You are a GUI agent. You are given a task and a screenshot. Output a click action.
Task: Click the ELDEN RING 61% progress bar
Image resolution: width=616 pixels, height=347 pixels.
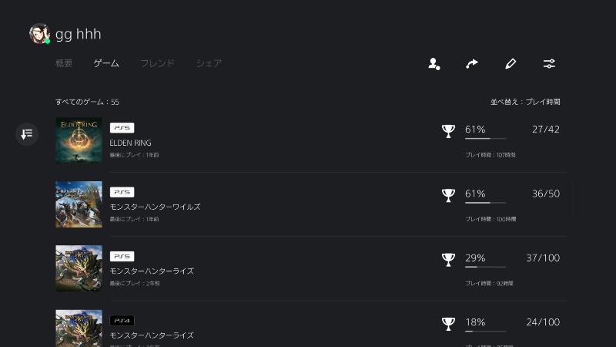click(486, 139)
